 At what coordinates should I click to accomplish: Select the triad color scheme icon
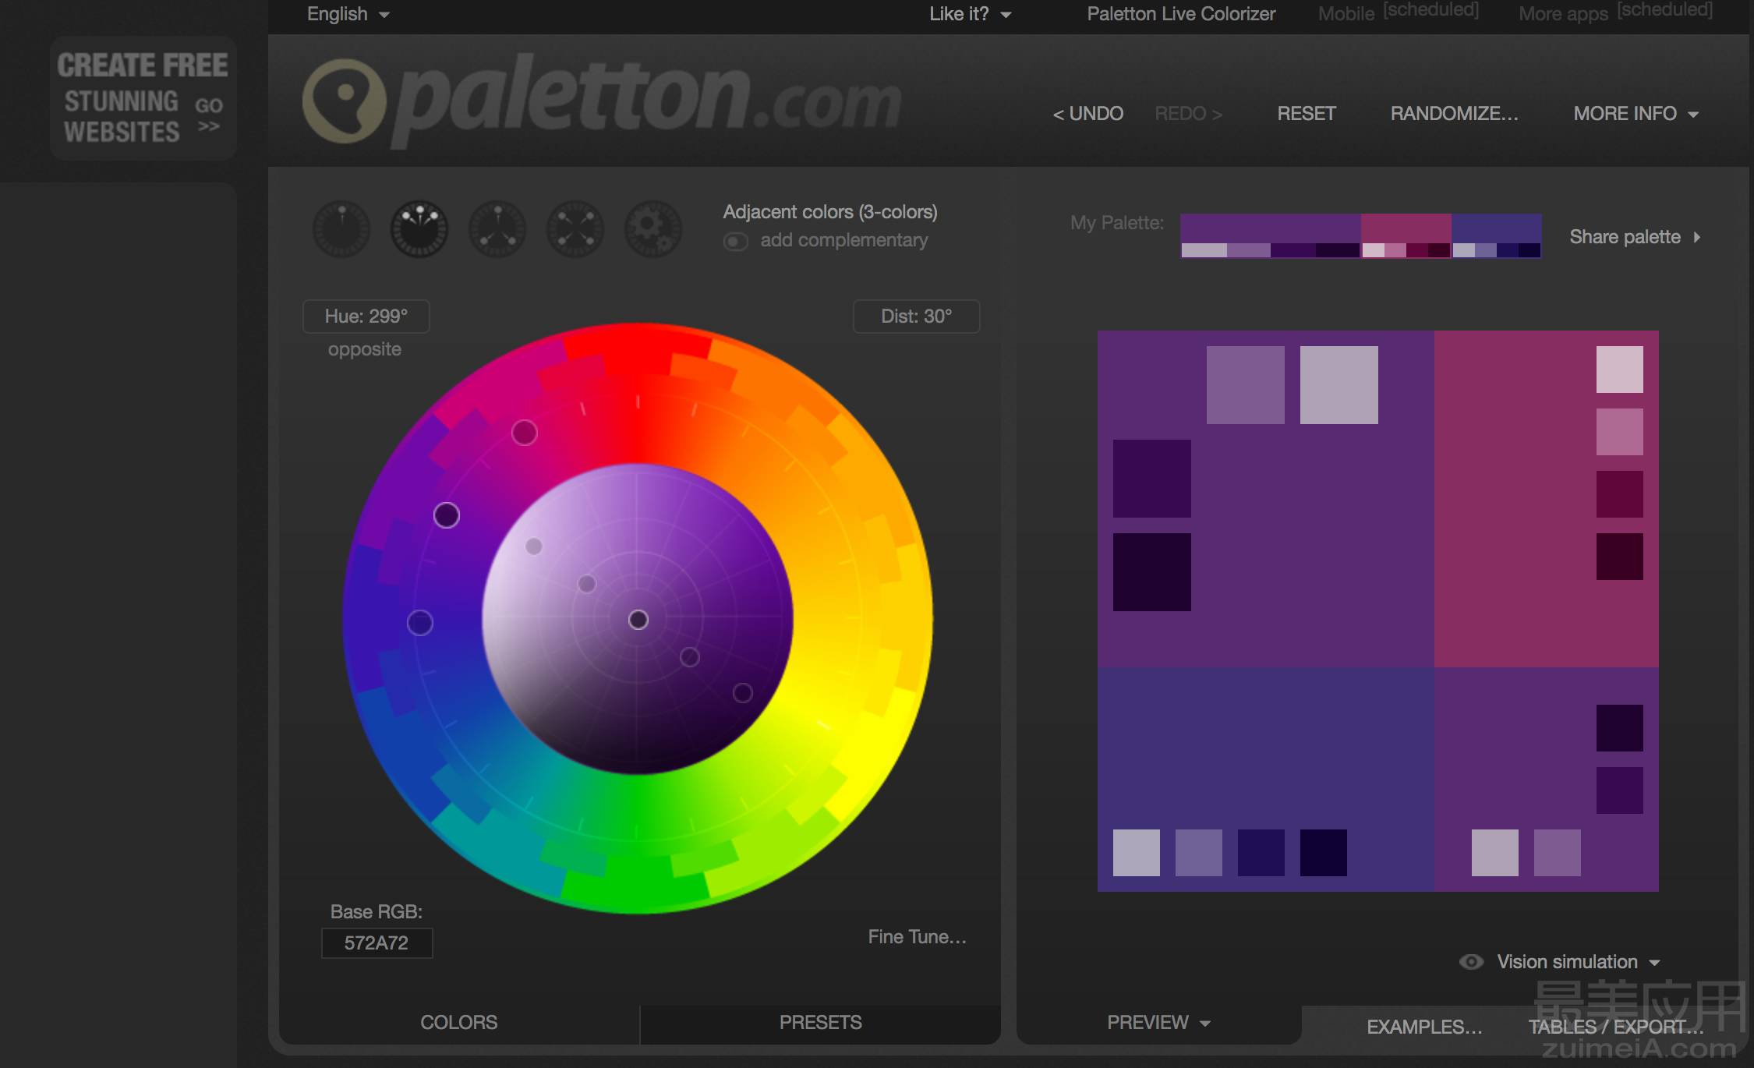497,229
